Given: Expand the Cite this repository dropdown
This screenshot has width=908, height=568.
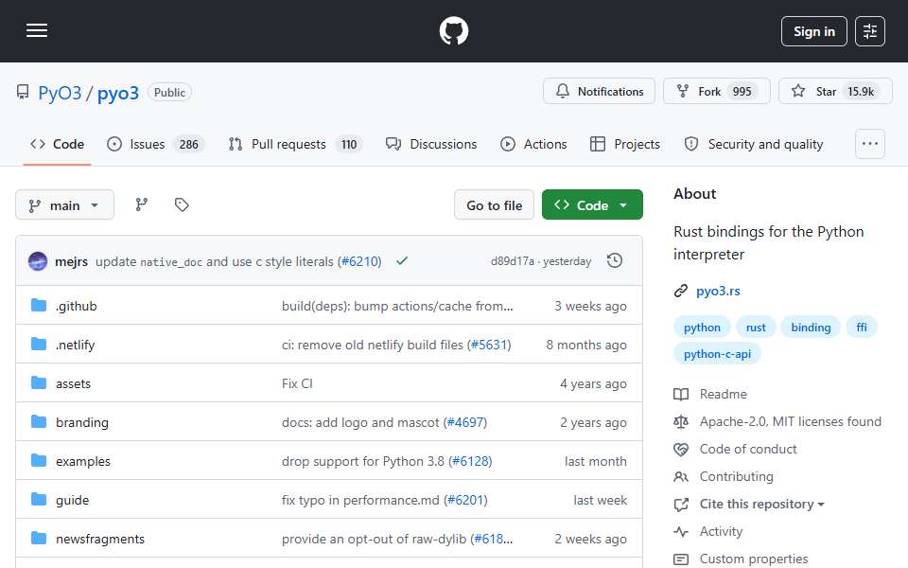Looking at the screenshot, I should (x=762, y=505).
